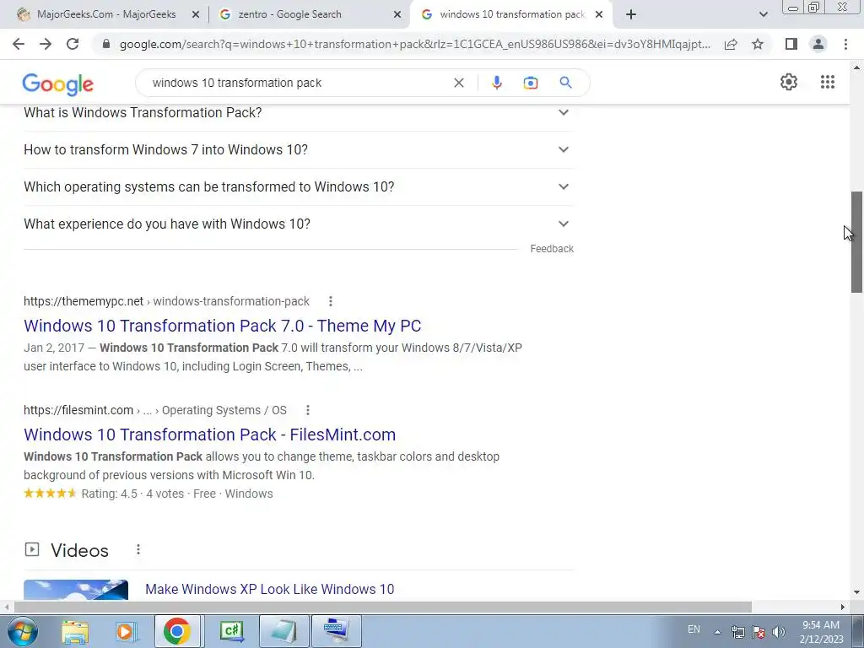Viewport: 864px width, 648px height.
Task: Open more options beside Videos heading
Action: click(x=138, y=549)
